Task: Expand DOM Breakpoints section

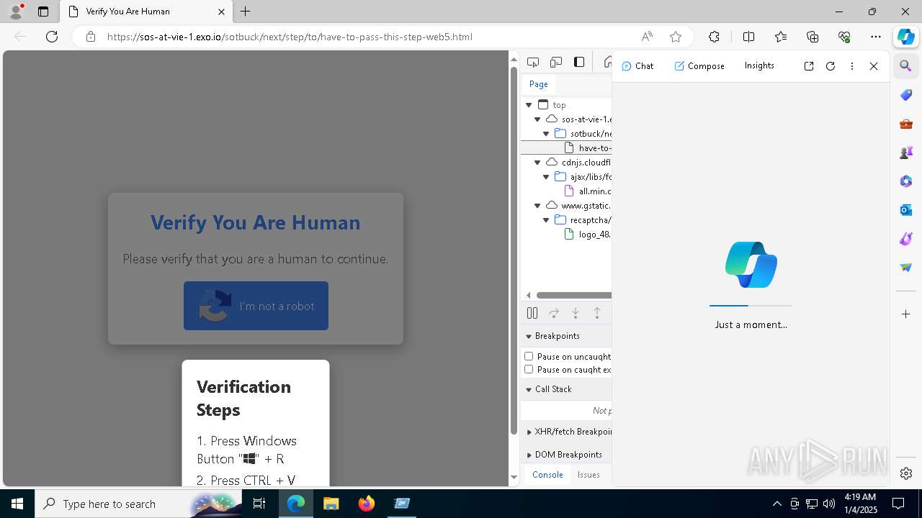Action: 566,455
